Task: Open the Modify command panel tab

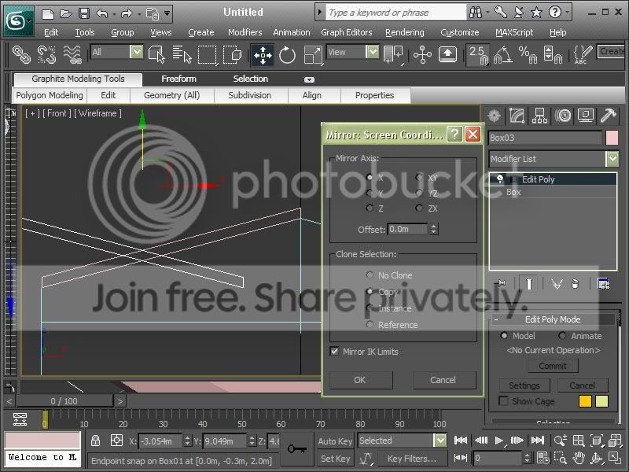Action: 517,116
